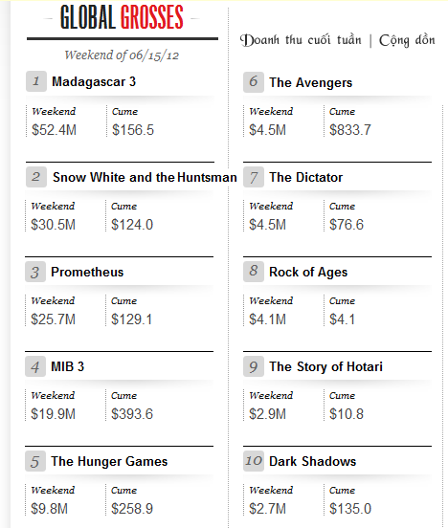Open The Story of Hotari title

(x=325, y=367)
